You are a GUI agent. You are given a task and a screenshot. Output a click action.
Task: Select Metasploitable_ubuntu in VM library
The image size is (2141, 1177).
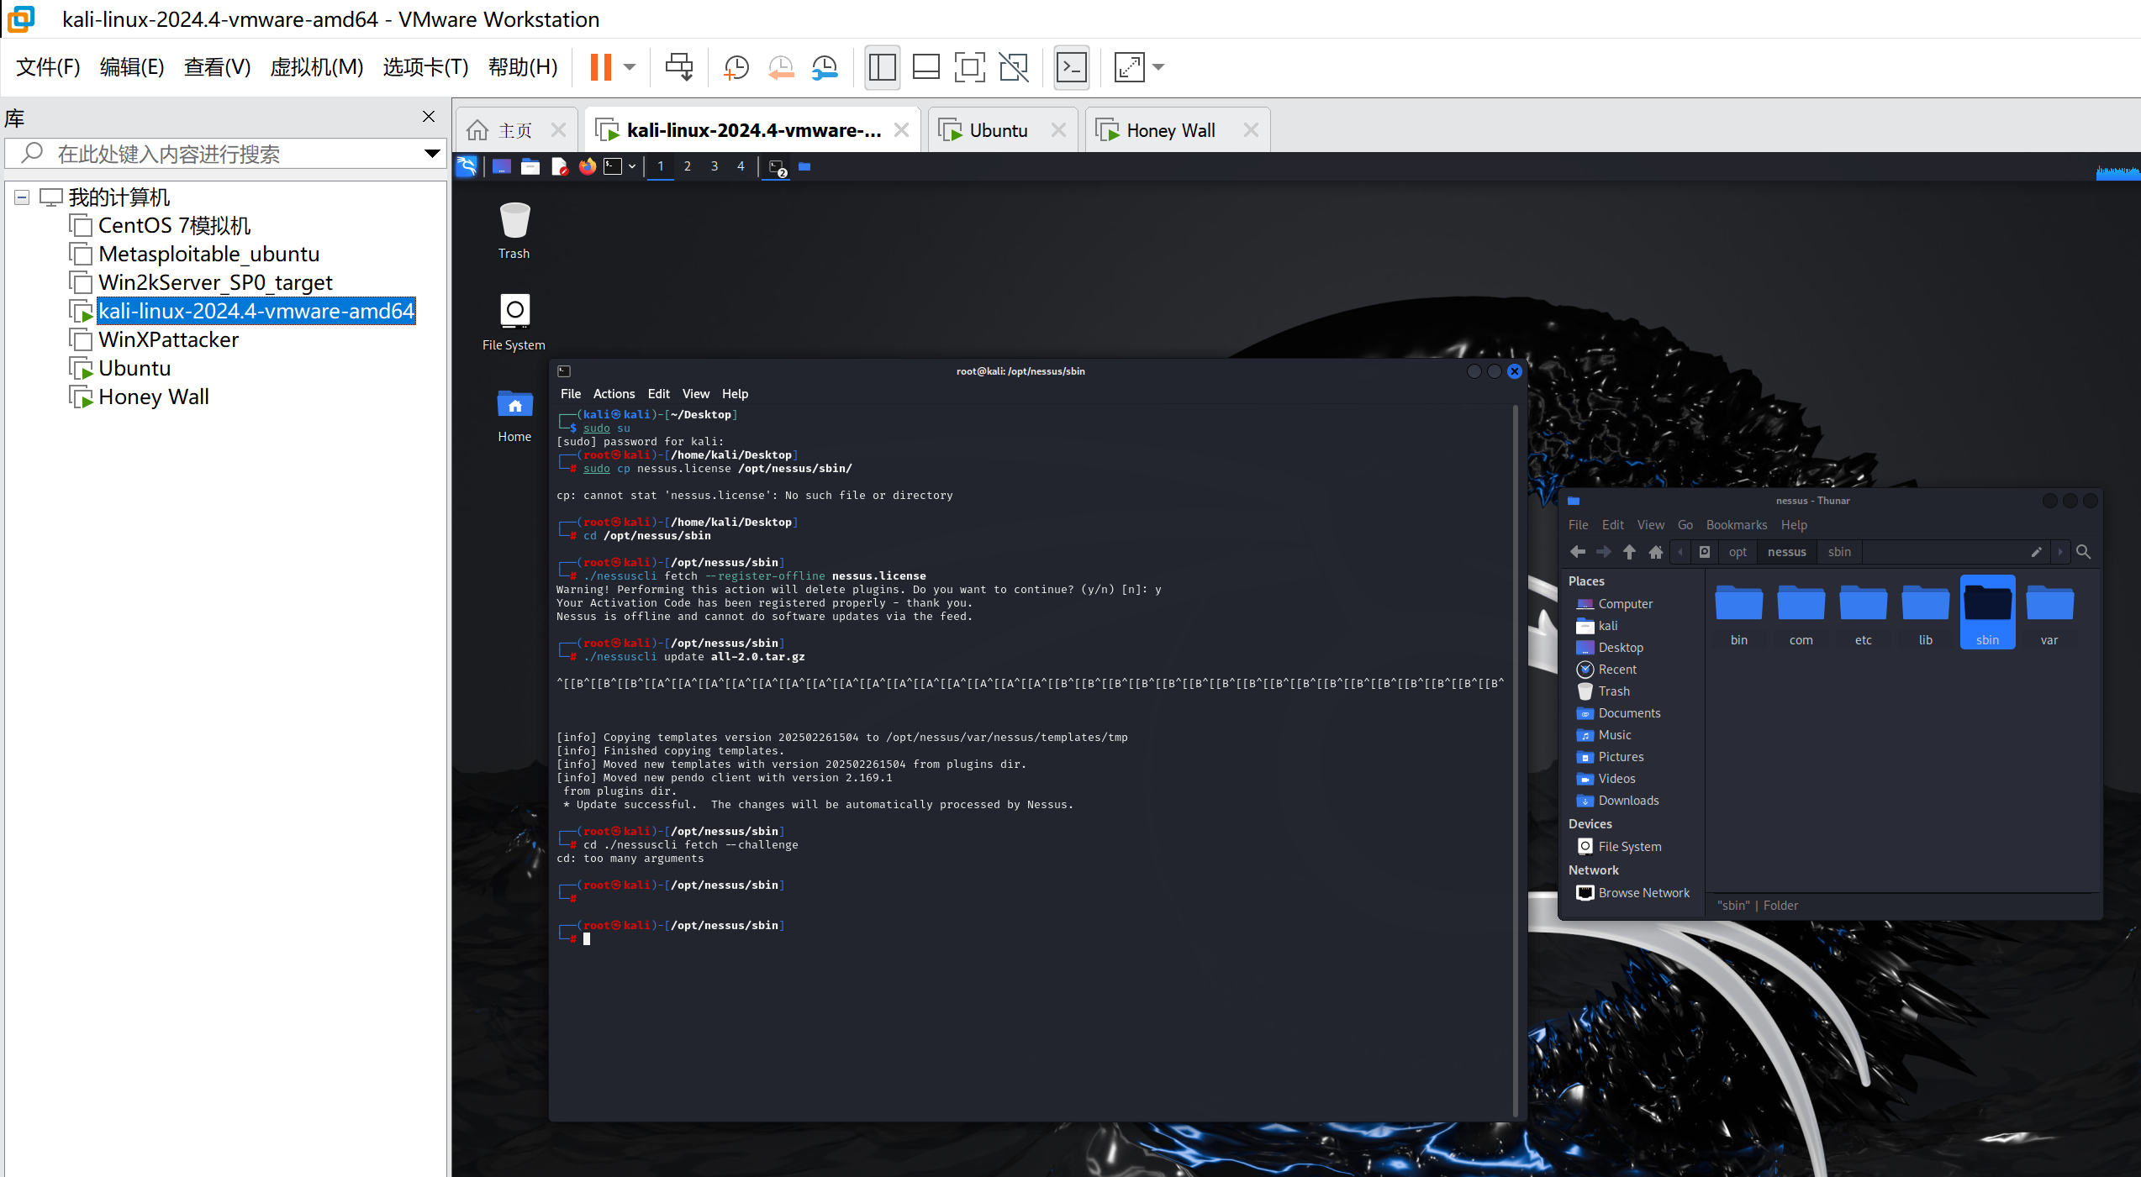210,254
